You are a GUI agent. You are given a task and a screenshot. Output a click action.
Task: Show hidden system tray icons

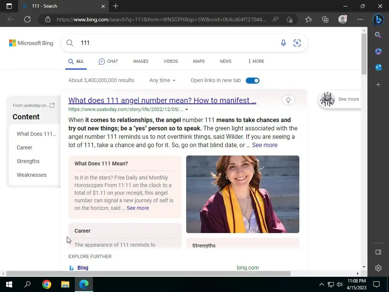pyautogui.click(x=321, y=284)
